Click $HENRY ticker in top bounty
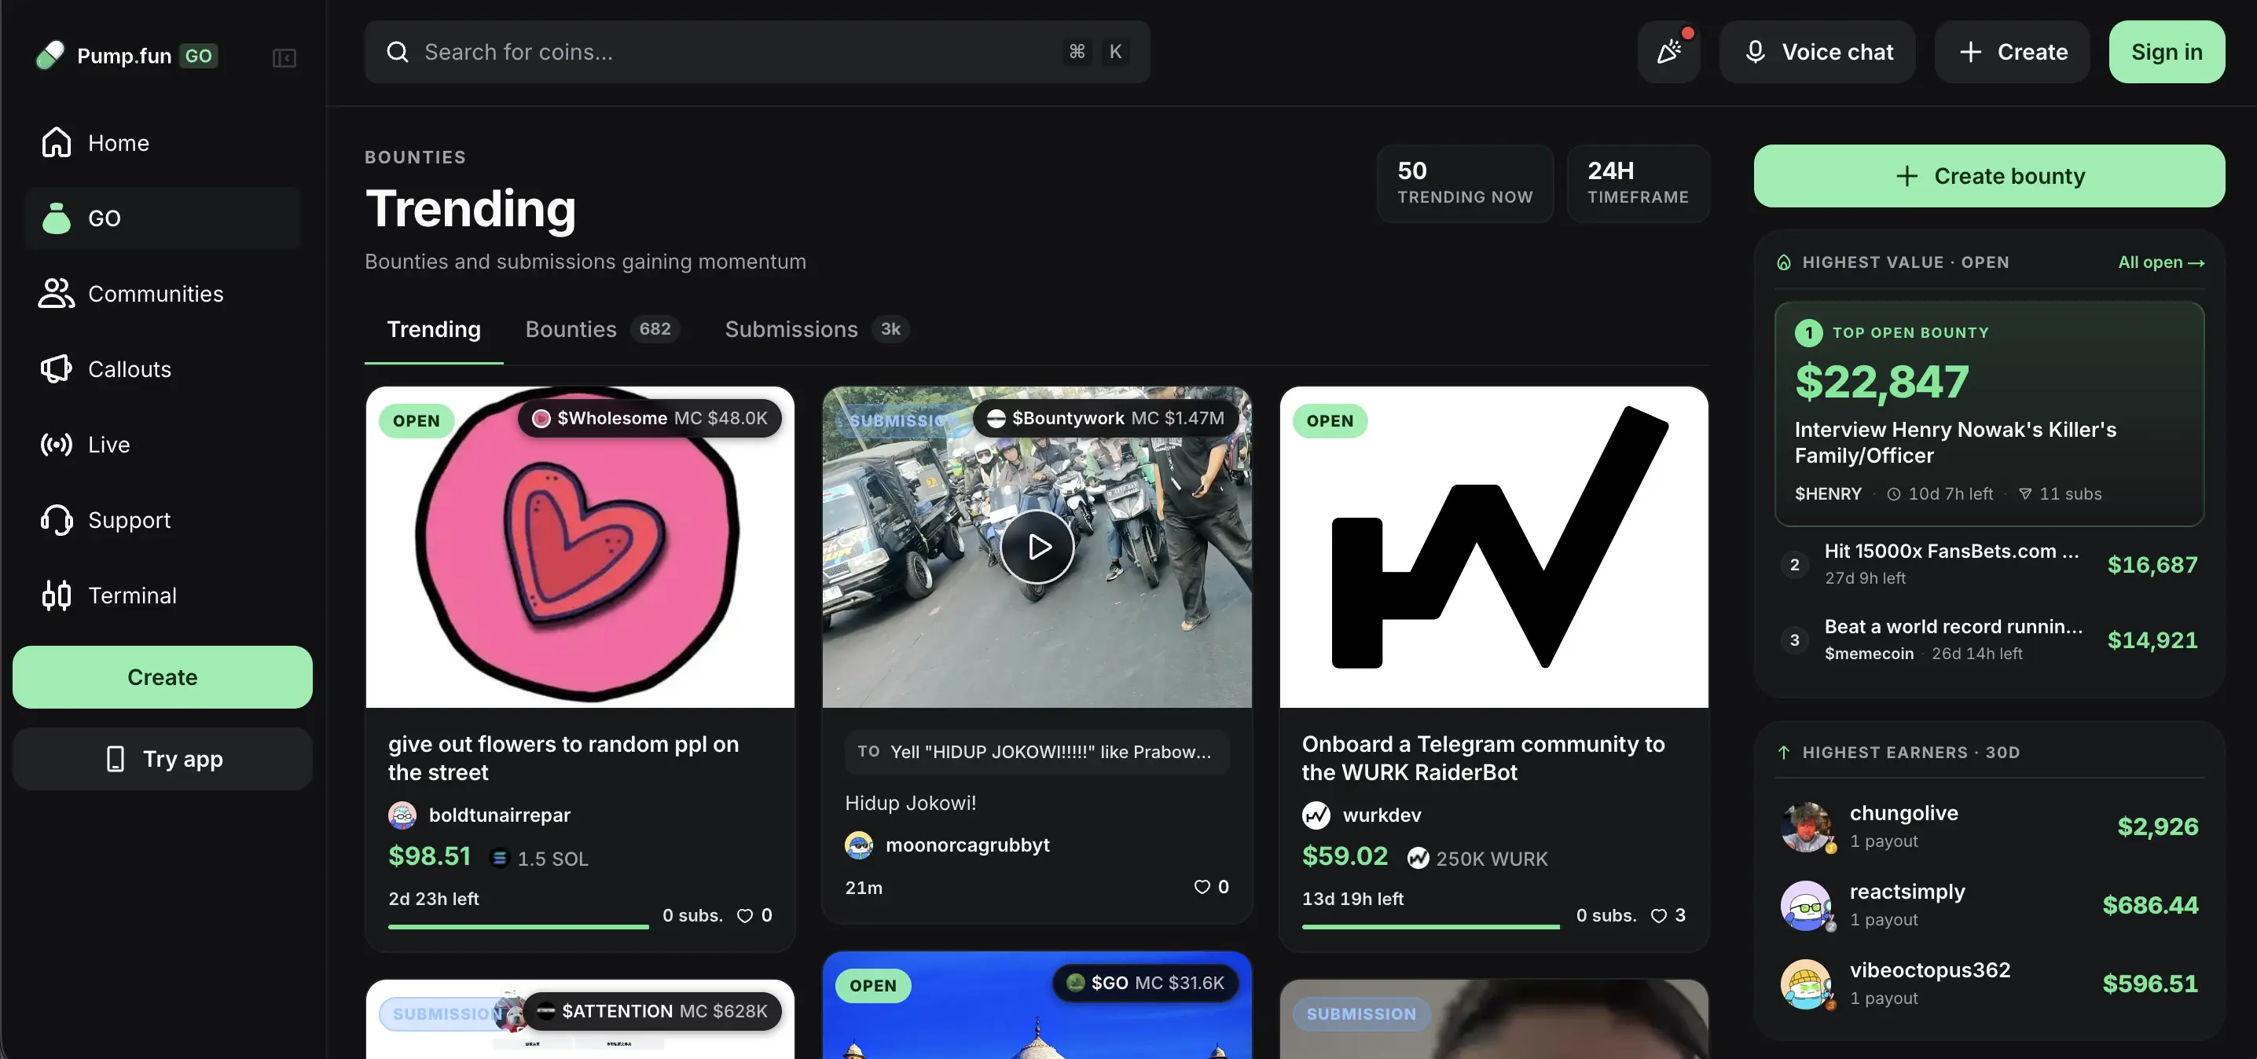The image size is (2257, 1059). pos(1827,494)
